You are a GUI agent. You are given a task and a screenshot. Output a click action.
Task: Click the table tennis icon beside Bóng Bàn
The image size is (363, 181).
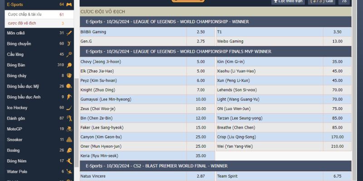(69, 65)
